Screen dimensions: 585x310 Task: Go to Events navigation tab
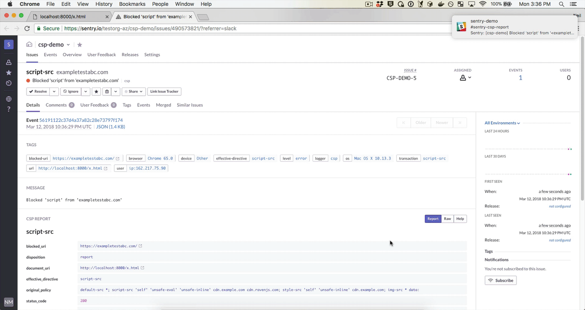point(50,55)
